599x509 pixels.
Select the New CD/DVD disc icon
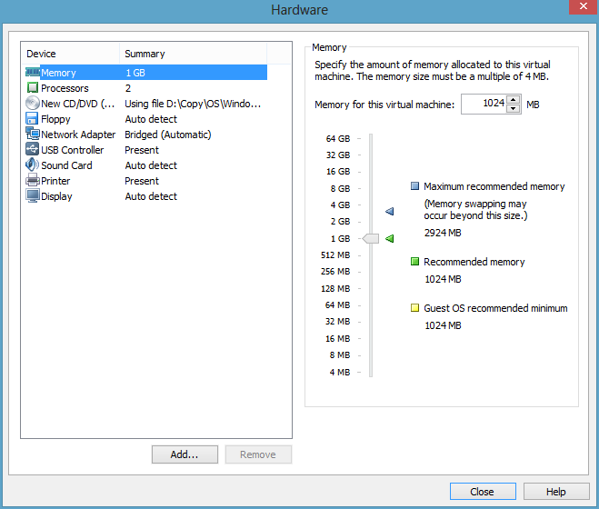pyautogui.click(x=33, y=104)
